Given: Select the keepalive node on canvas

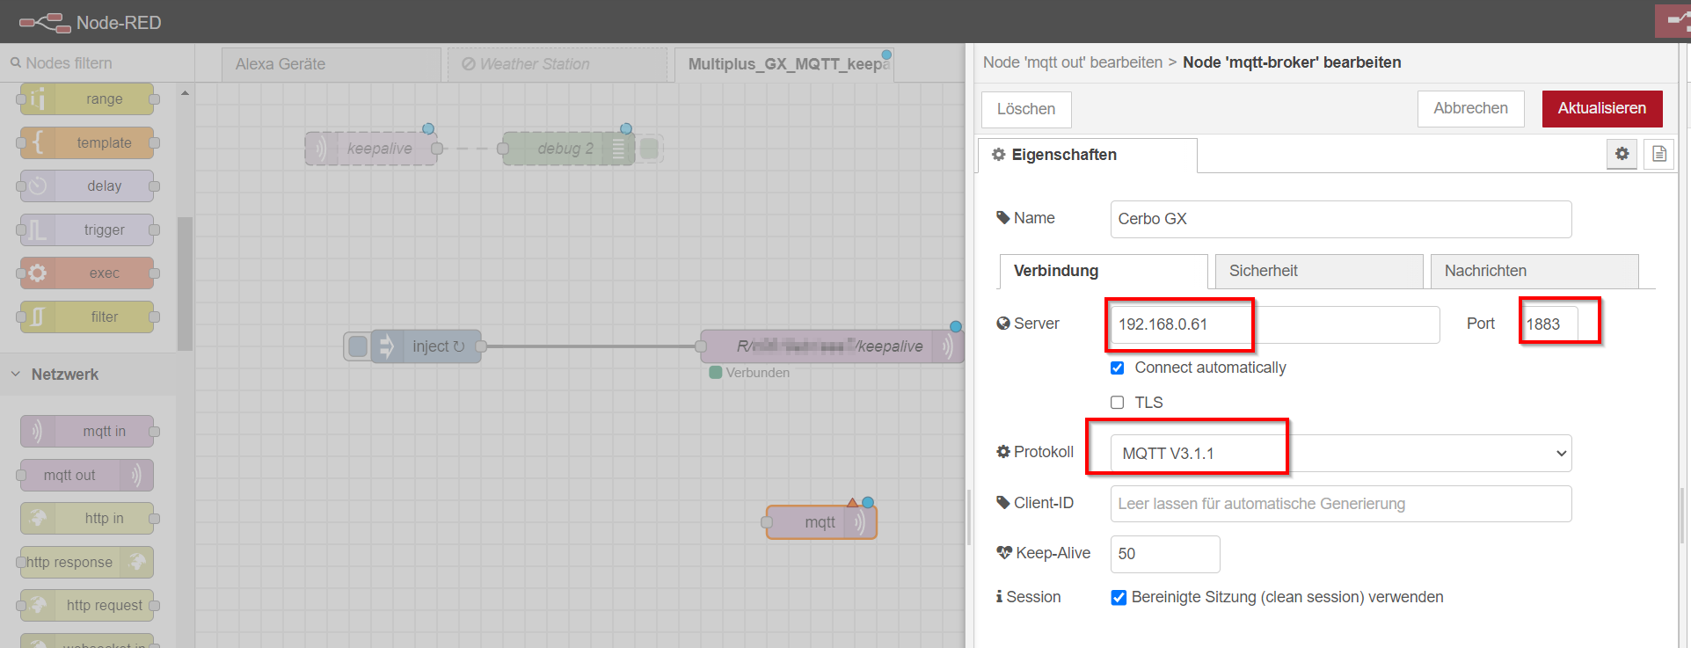Looking at the screenshot, I should [371, 149].
